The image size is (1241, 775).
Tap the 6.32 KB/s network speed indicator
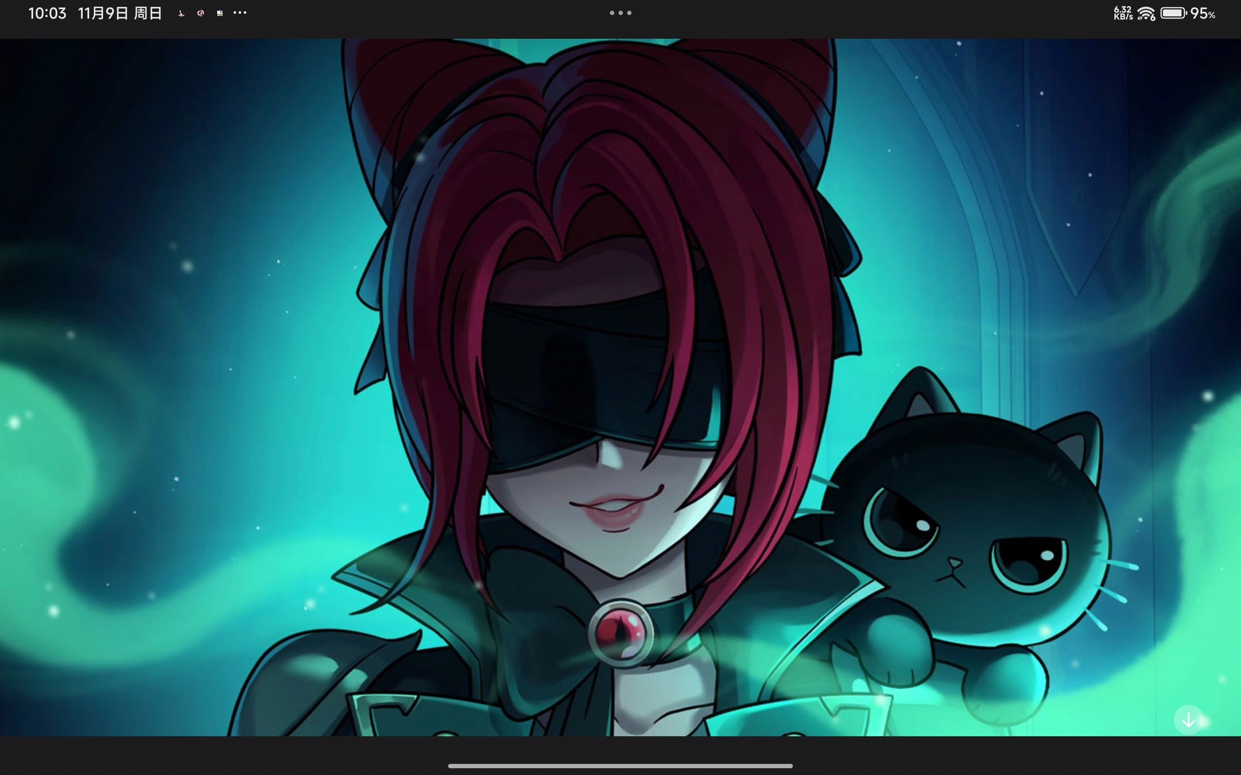click(1123, 13)
